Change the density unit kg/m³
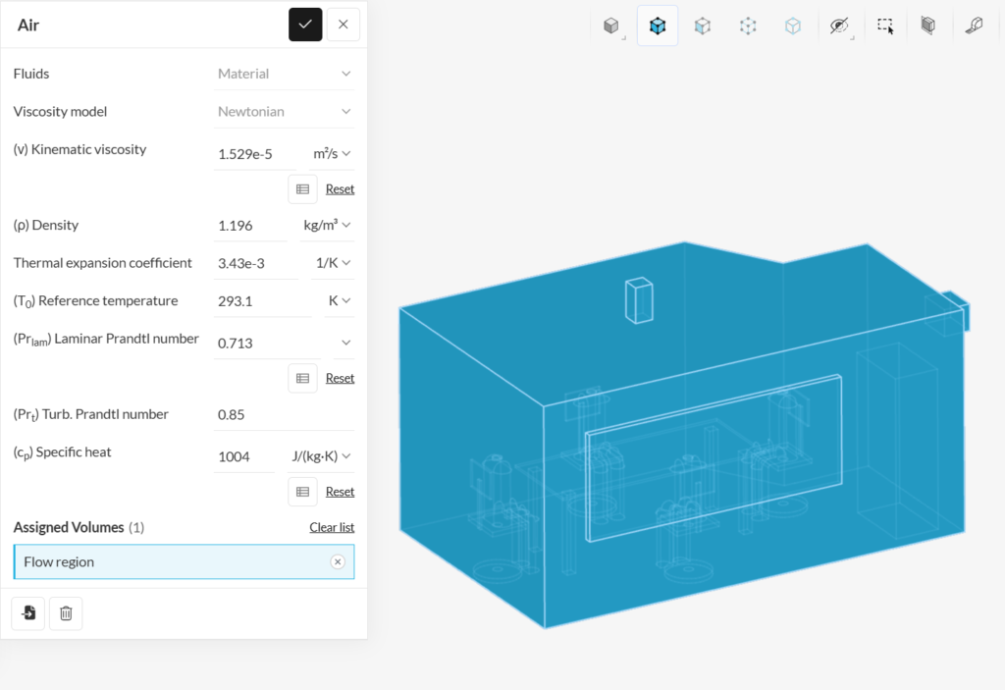The image size is (1005, 690). coord(327,226)
